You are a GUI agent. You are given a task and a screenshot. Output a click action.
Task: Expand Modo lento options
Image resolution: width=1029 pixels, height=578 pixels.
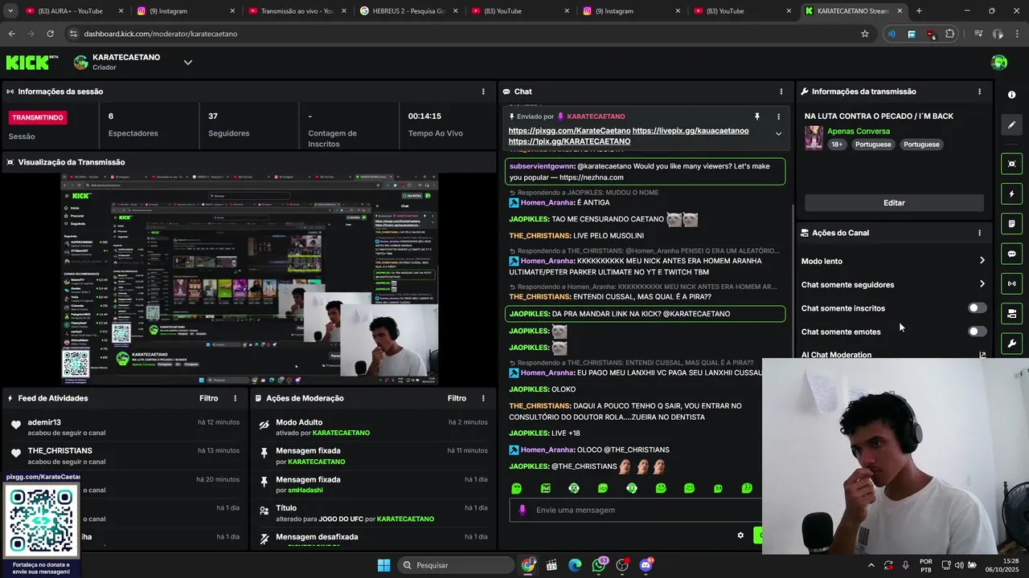coord(982,261)
